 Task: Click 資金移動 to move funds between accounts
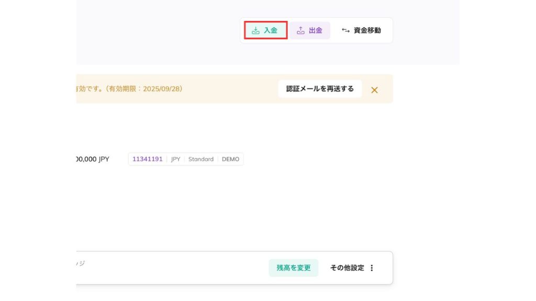pos(361,30)
